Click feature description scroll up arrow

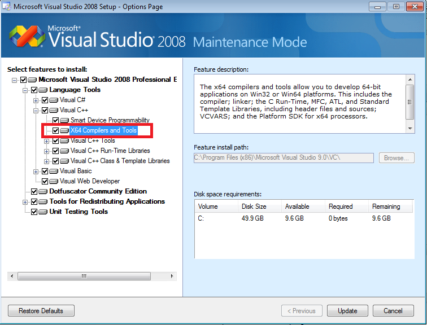410,80
